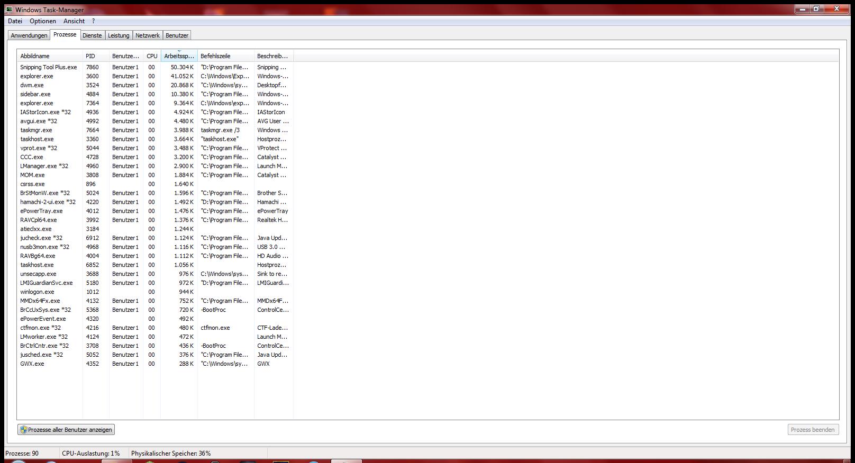
Task: Select the taskmgr.exe process
Action: point(155,130)
